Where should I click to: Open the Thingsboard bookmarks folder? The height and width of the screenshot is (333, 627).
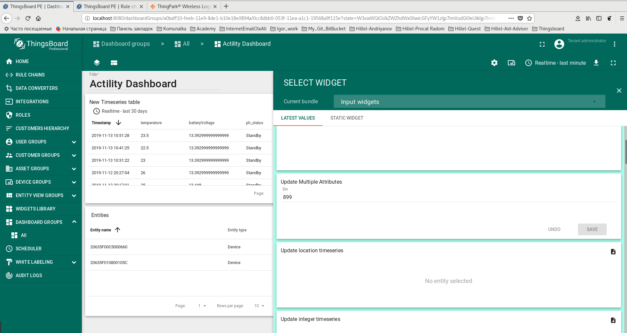point(548,29)
